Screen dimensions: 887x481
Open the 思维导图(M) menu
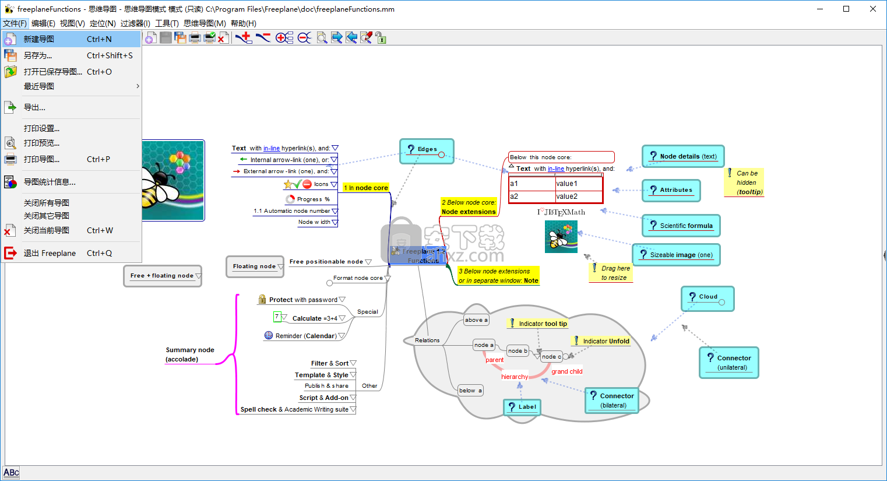(x=205, y=23)
